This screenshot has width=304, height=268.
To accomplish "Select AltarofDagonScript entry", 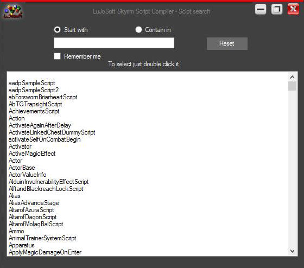I will pyautogui.click(x=33, y=217).
